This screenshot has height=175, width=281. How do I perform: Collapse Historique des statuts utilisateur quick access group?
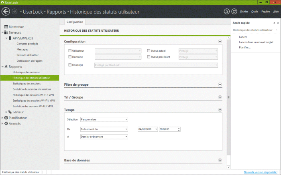(x=277, y=30)
